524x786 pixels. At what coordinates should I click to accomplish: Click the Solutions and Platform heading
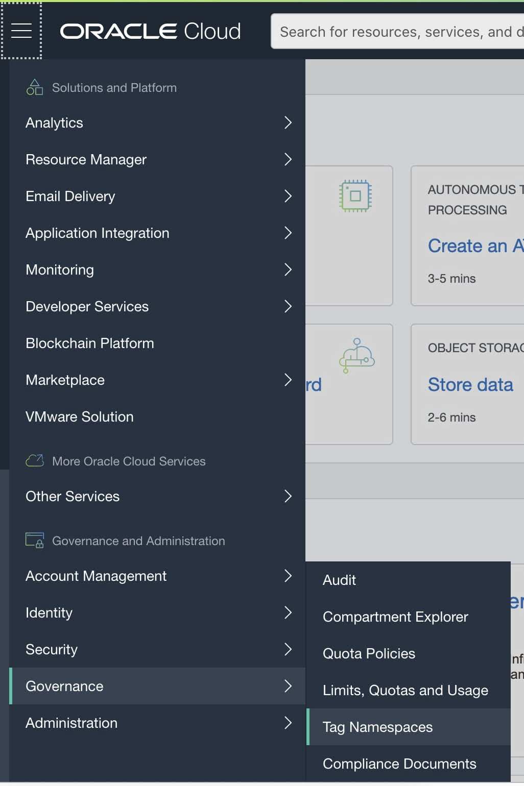(114, 88)
